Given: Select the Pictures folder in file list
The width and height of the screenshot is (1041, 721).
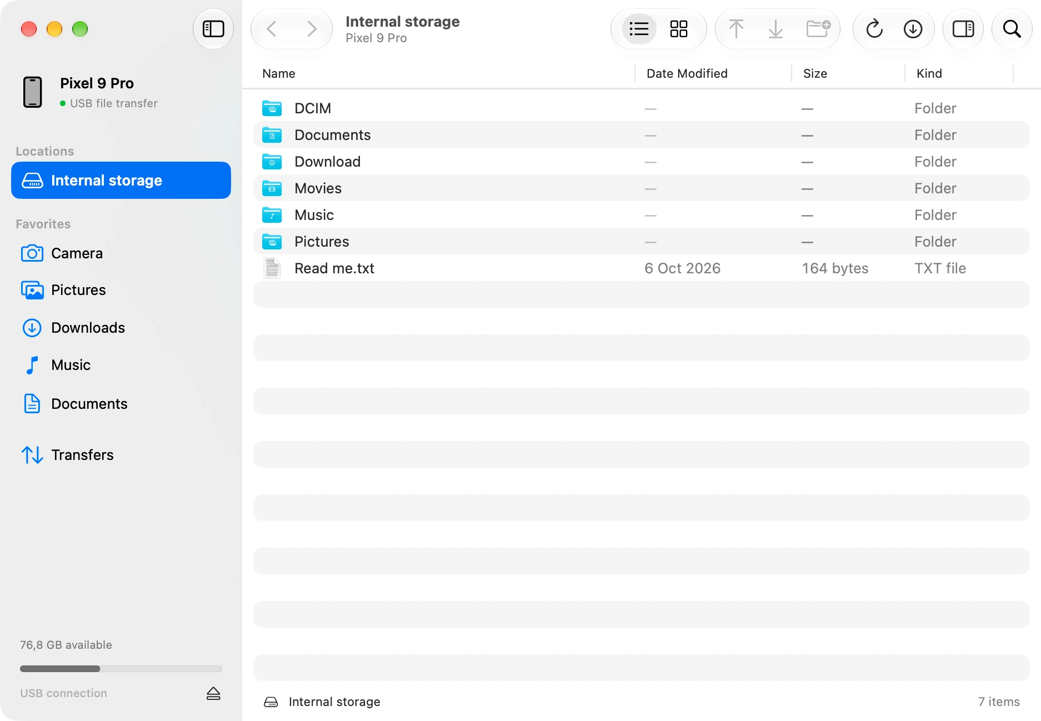Looking at the screenshot, I should point(641,242).
